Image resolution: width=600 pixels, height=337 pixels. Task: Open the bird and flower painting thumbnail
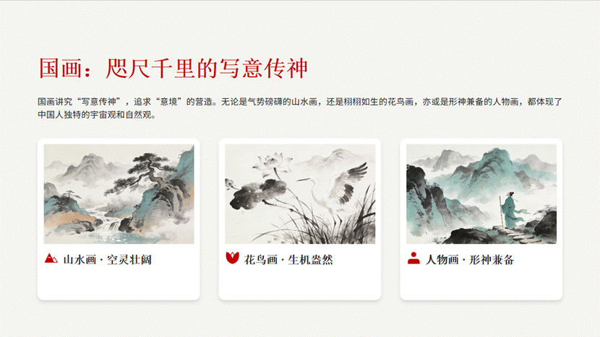pos(300,194)
